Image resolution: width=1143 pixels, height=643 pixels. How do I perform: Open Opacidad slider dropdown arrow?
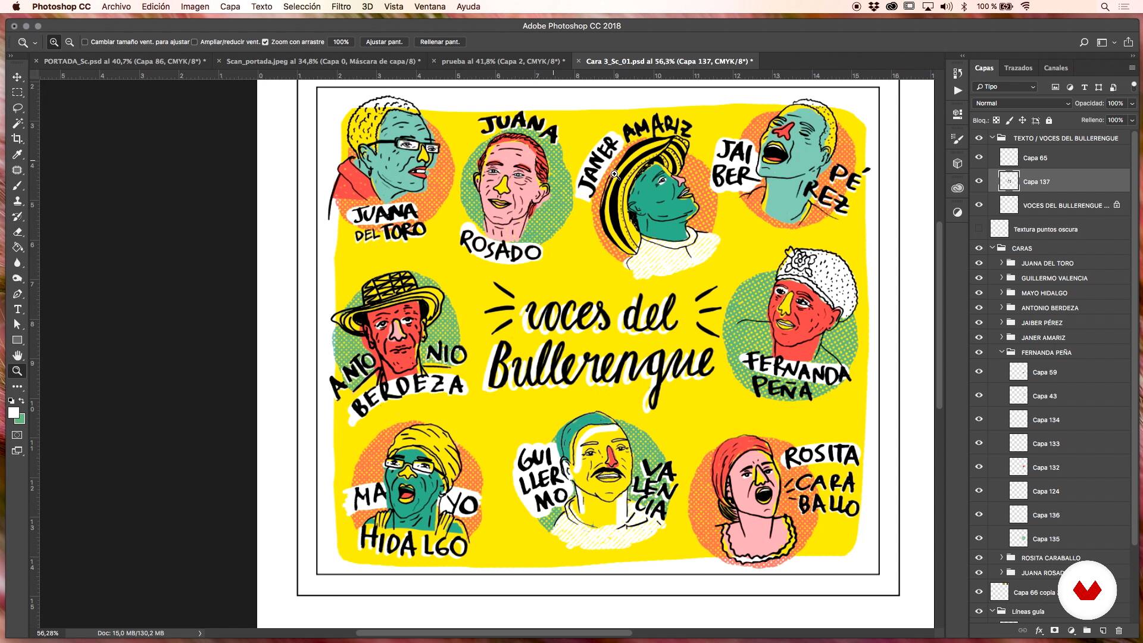1132,104
